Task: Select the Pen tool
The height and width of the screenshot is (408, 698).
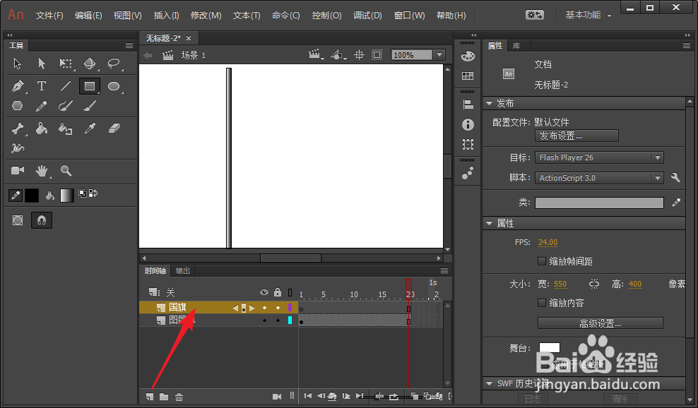Action: (18, 86)
